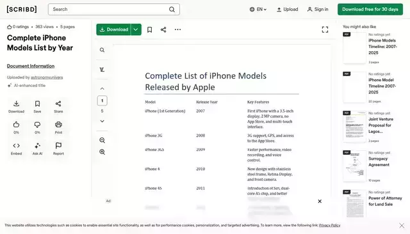Click the 'iPhone 3G' model cell

tap(154, 136)
